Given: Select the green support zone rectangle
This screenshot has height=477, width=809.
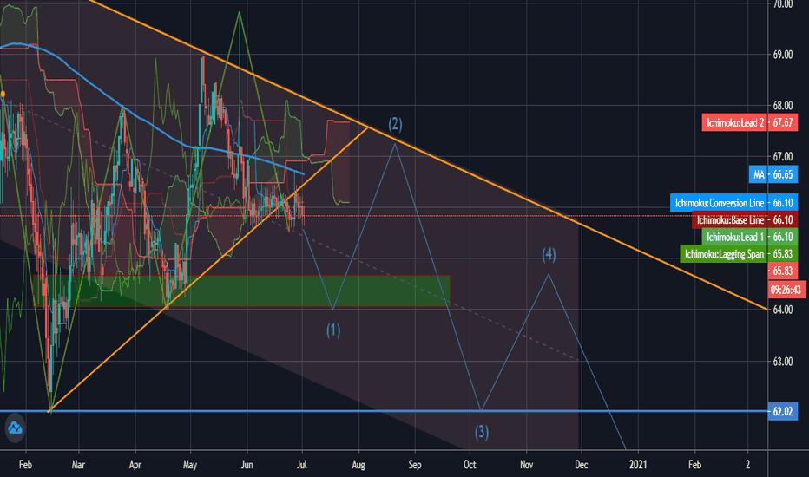Looking at the screenshot, I should 241,291.
